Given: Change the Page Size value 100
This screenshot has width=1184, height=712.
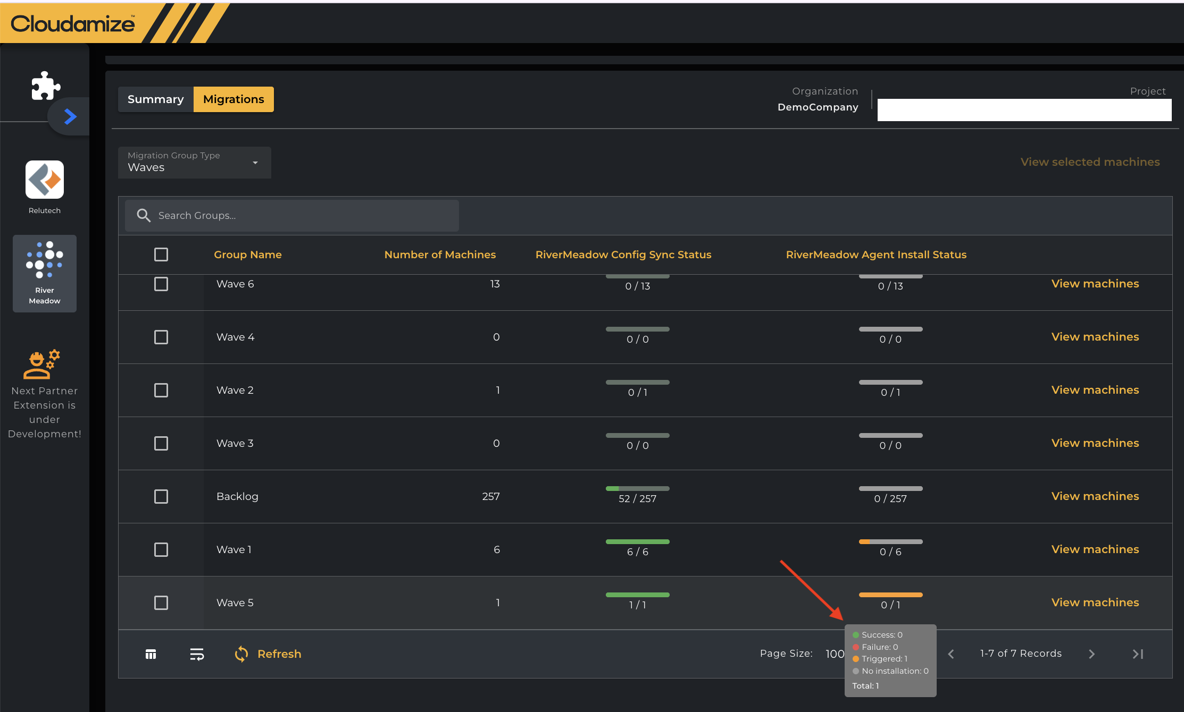Looking at the screenshot, I should (835, 654).
